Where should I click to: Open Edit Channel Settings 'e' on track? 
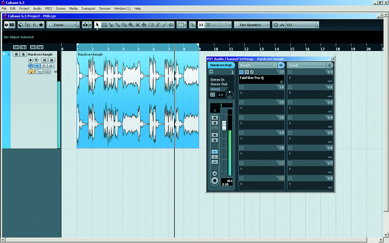[30, 66]
